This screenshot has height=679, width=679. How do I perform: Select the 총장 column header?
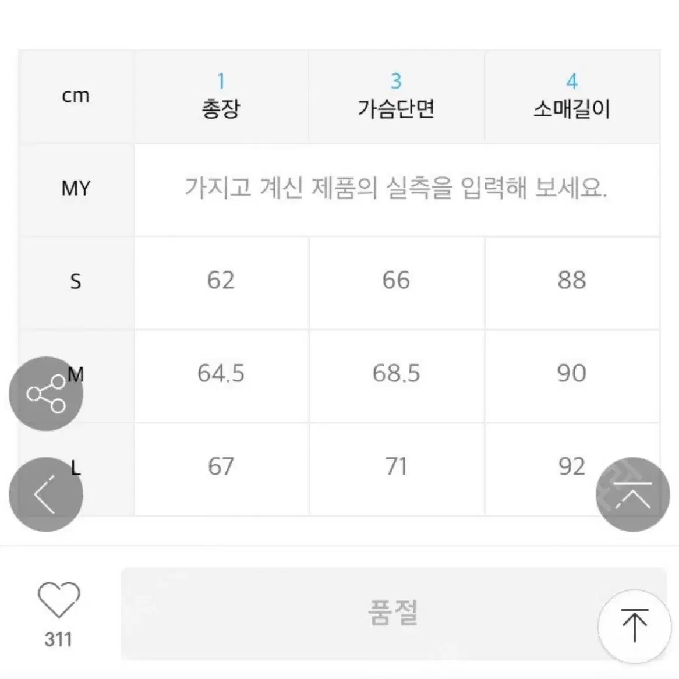coord(221,96)
